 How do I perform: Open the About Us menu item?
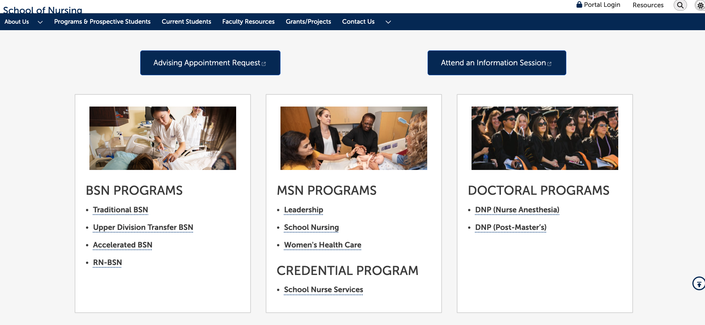[17, 22]
